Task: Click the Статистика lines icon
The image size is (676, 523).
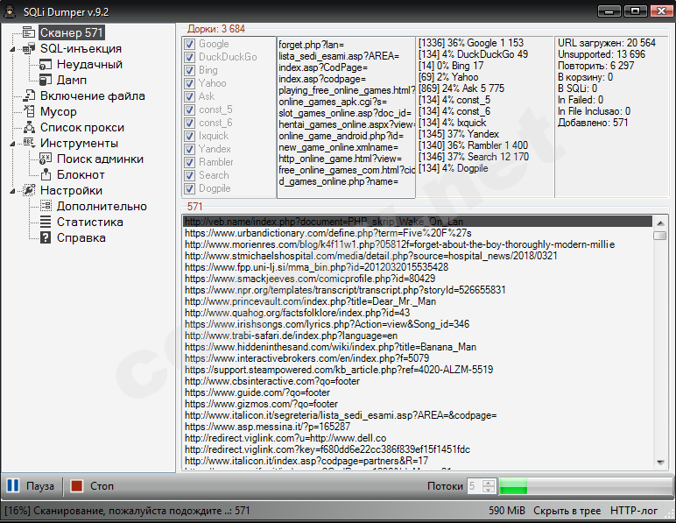Action: coord(46,222)
